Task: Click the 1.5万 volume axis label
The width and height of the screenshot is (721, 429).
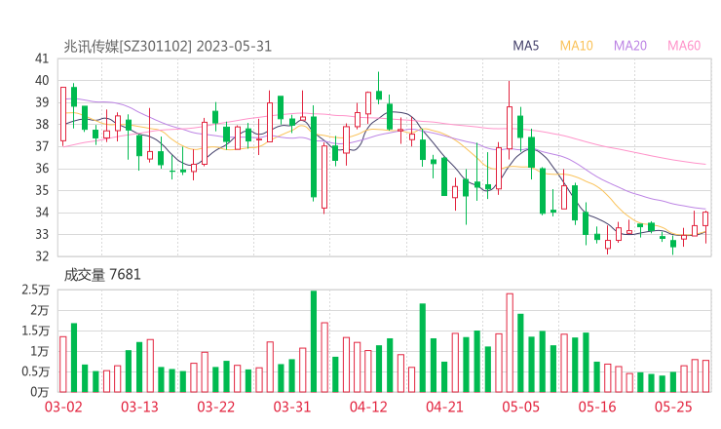Action: [35, 331]
